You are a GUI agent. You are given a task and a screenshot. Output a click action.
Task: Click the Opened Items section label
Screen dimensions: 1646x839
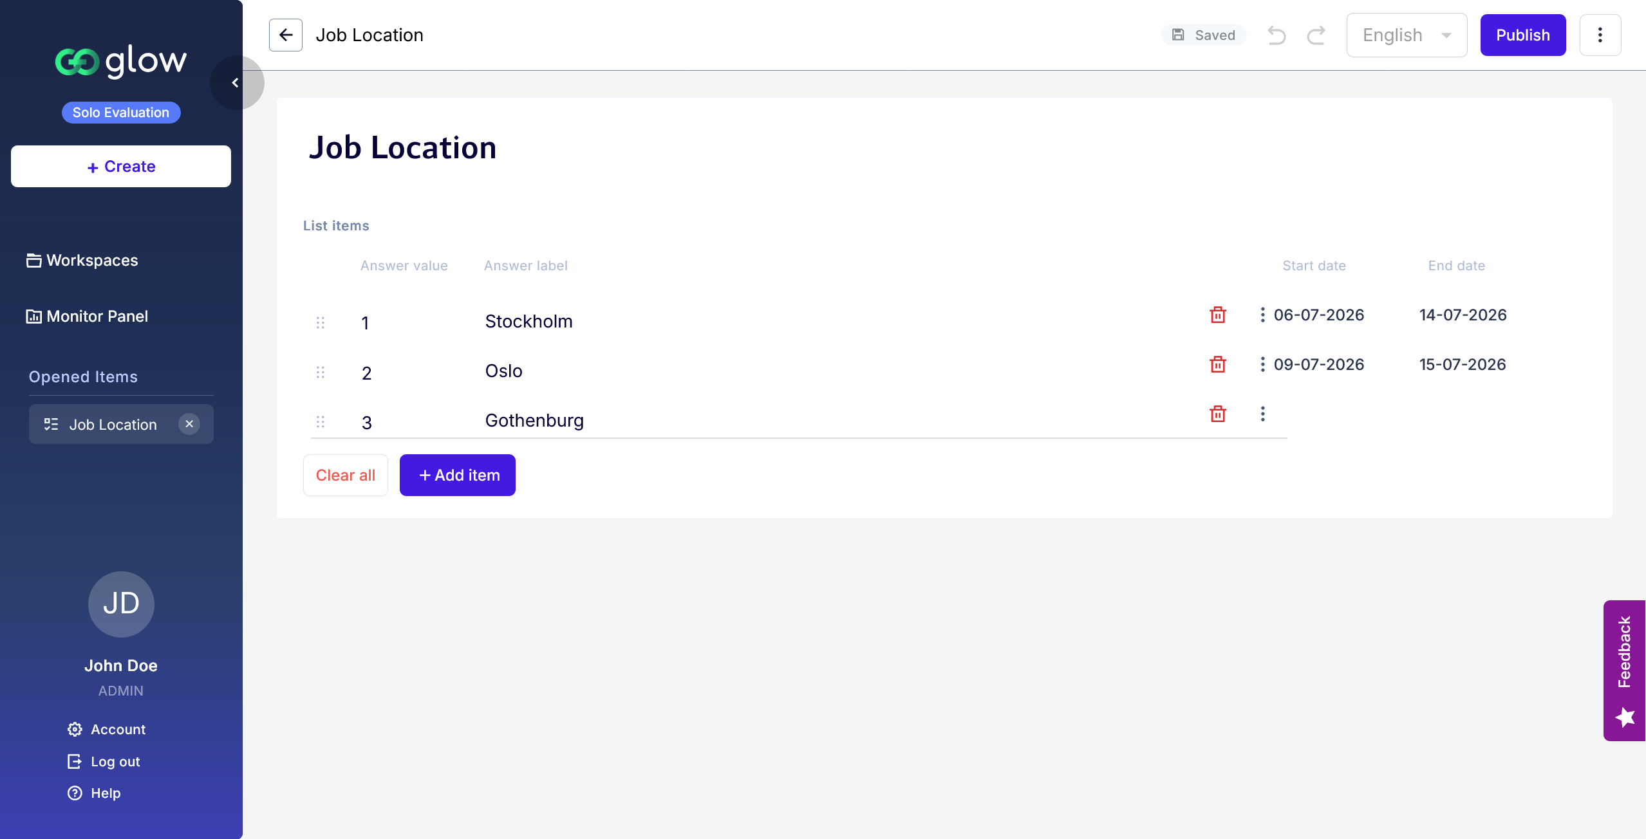83,377
